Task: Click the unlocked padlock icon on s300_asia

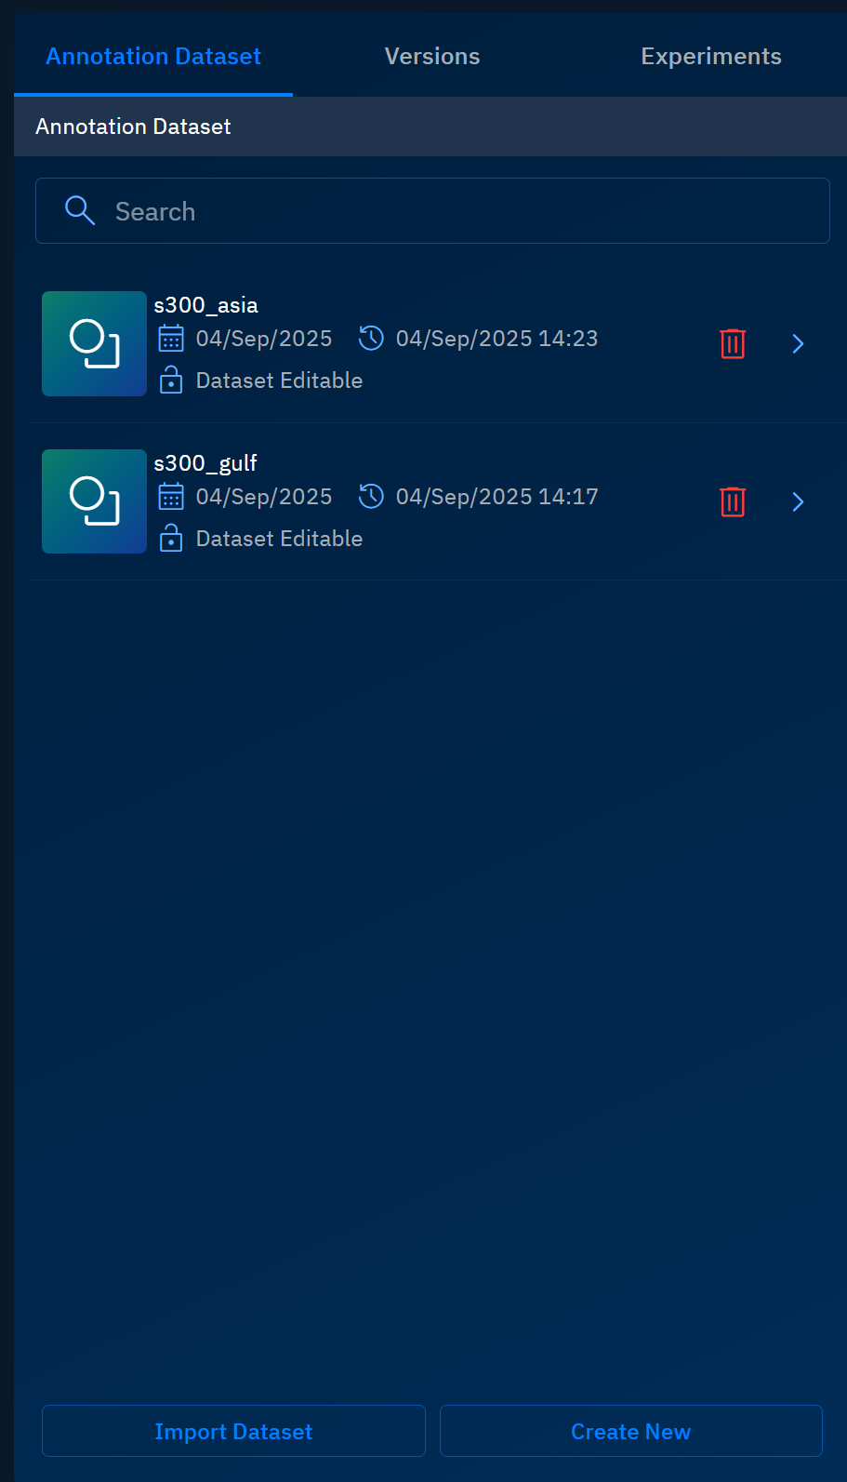Action: [171, 380]
